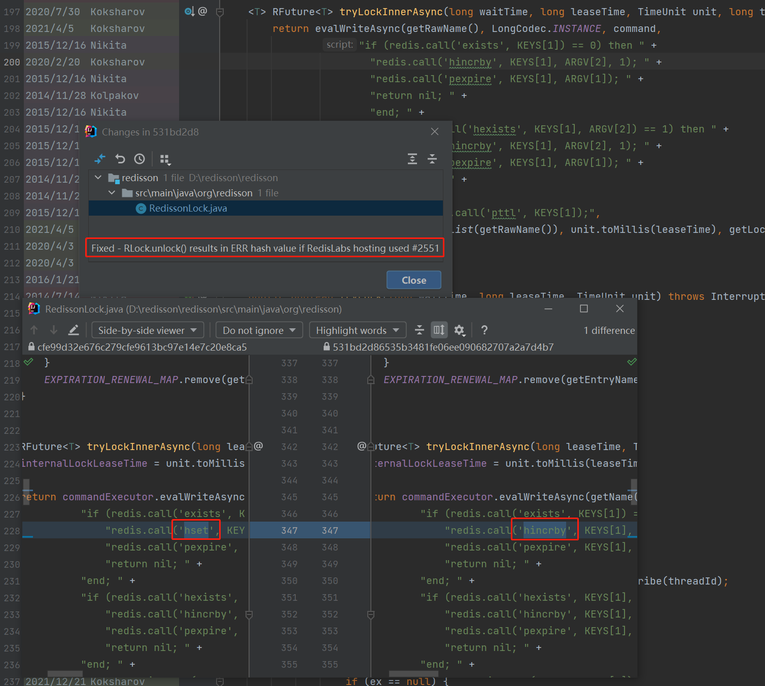Click editor line number 200 in gutter
The width and height of the screenshot is (765, 686).
tap(12, 62)
